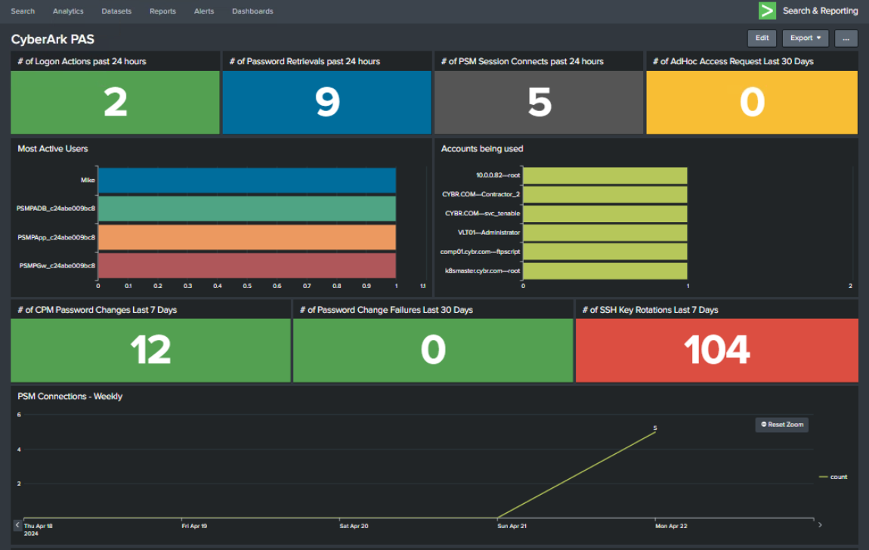Select the Mike bar in Most Active Users

pos(246,181)
